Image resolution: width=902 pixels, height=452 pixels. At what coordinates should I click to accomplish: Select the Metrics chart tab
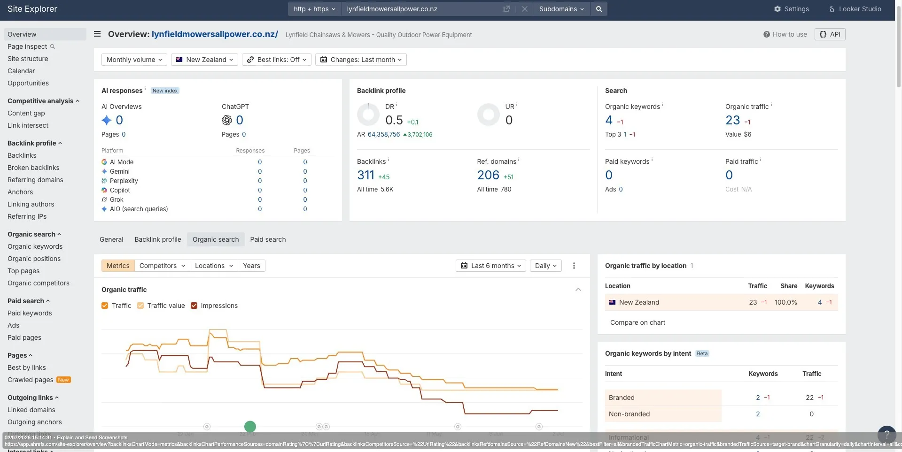pyautogui.click(x=118, y=266)
